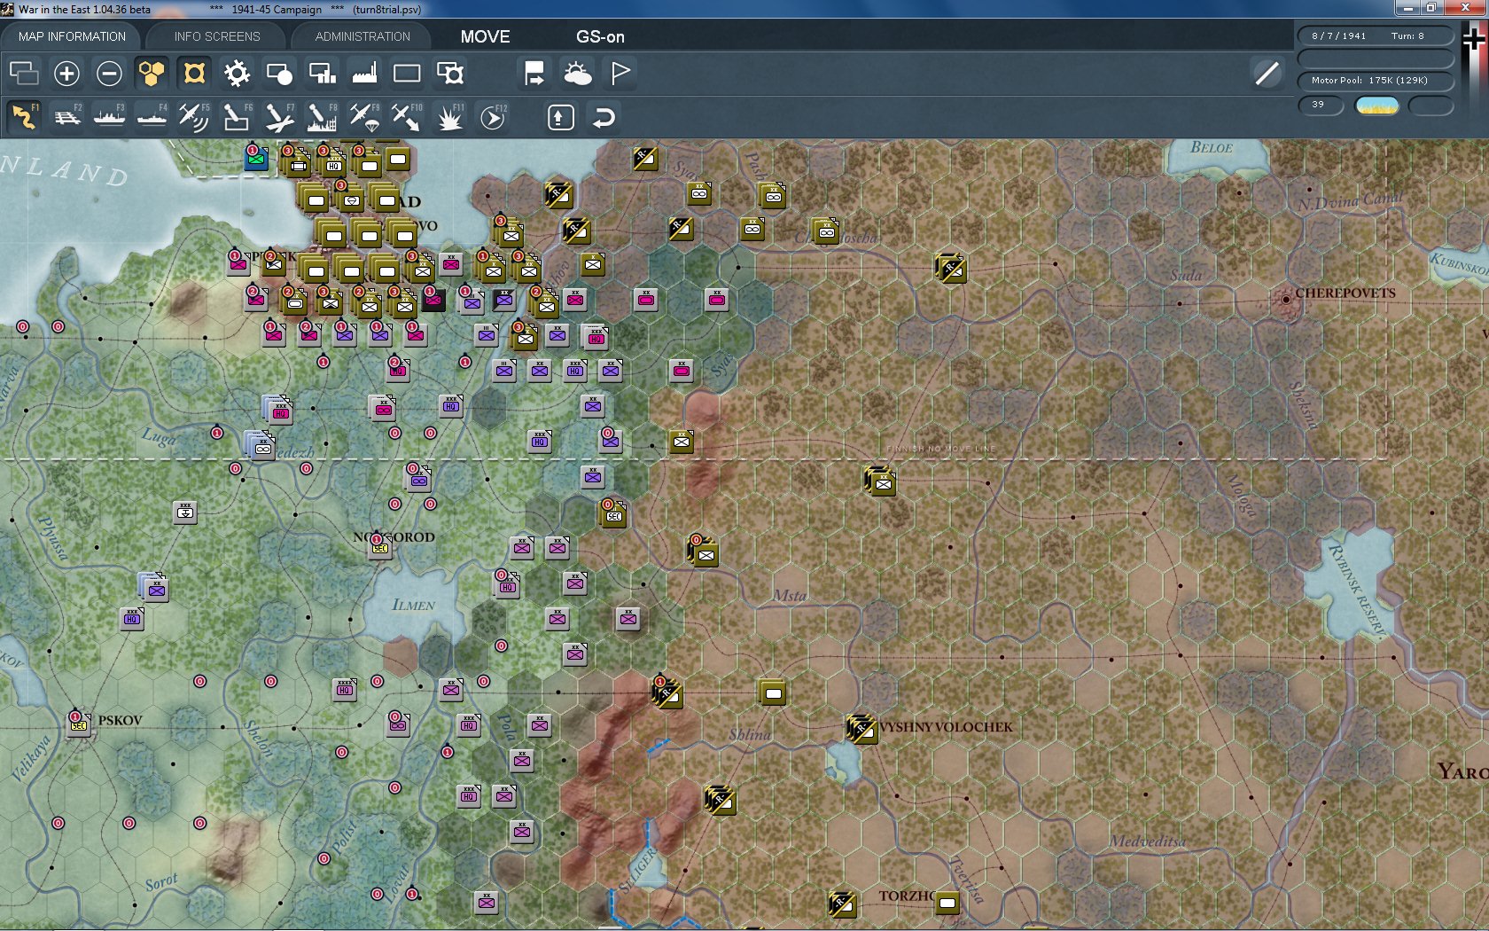
Task: Select German airbase unit west of Novgorod
Action: (185, 512)
